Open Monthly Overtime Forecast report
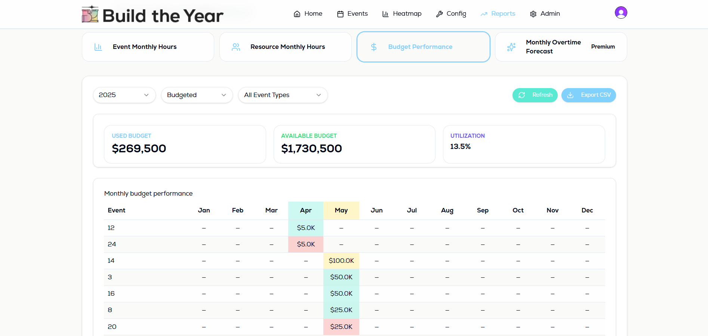 pyautogui.click(x=561, y=47)
